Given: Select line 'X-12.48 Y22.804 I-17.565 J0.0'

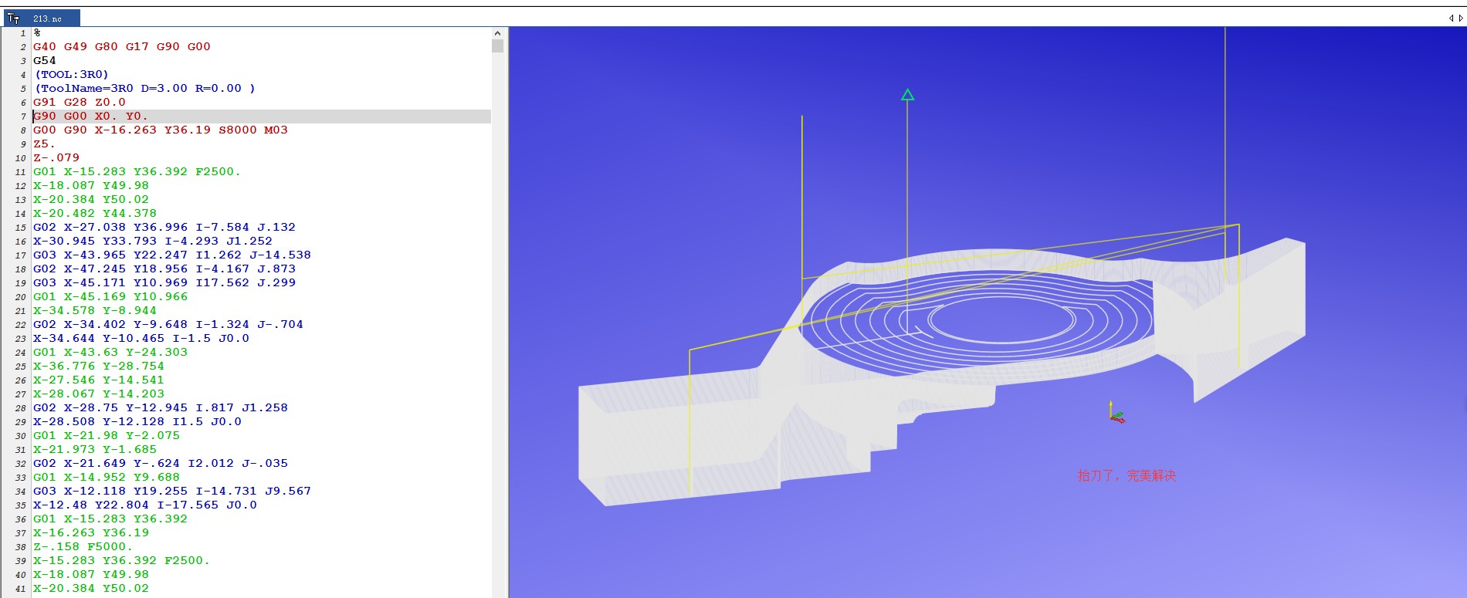Looking at the screenshot, I should (145, 505).
